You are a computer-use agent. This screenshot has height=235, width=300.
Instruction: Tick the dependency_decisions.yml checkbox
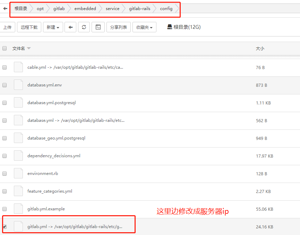(5, 156)
